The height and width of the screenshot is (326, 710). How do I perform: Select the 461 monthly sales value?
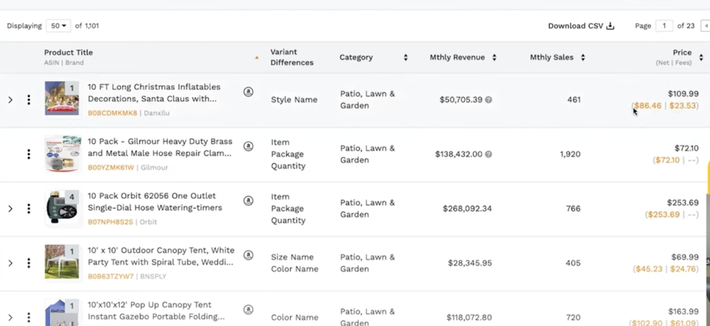[574, 100]
